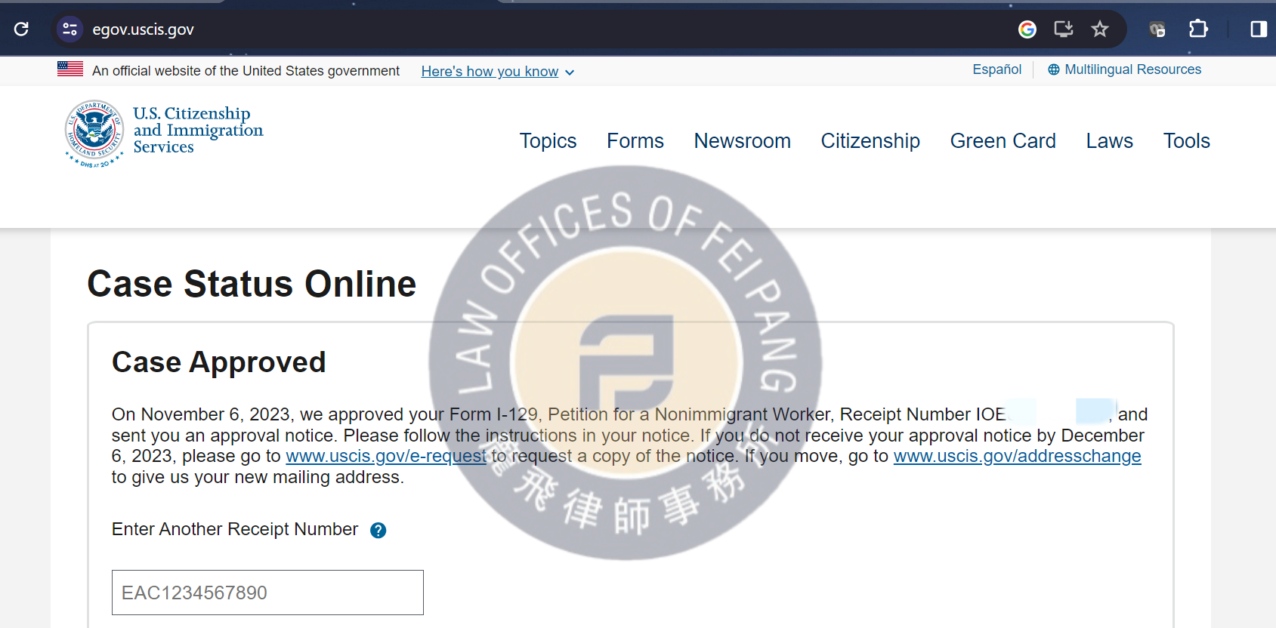Click the install app icon in the address bar
Image resolution: width=1276 pixels, height=628 pixels.
pyautogui.click(x=1063, y=29)
